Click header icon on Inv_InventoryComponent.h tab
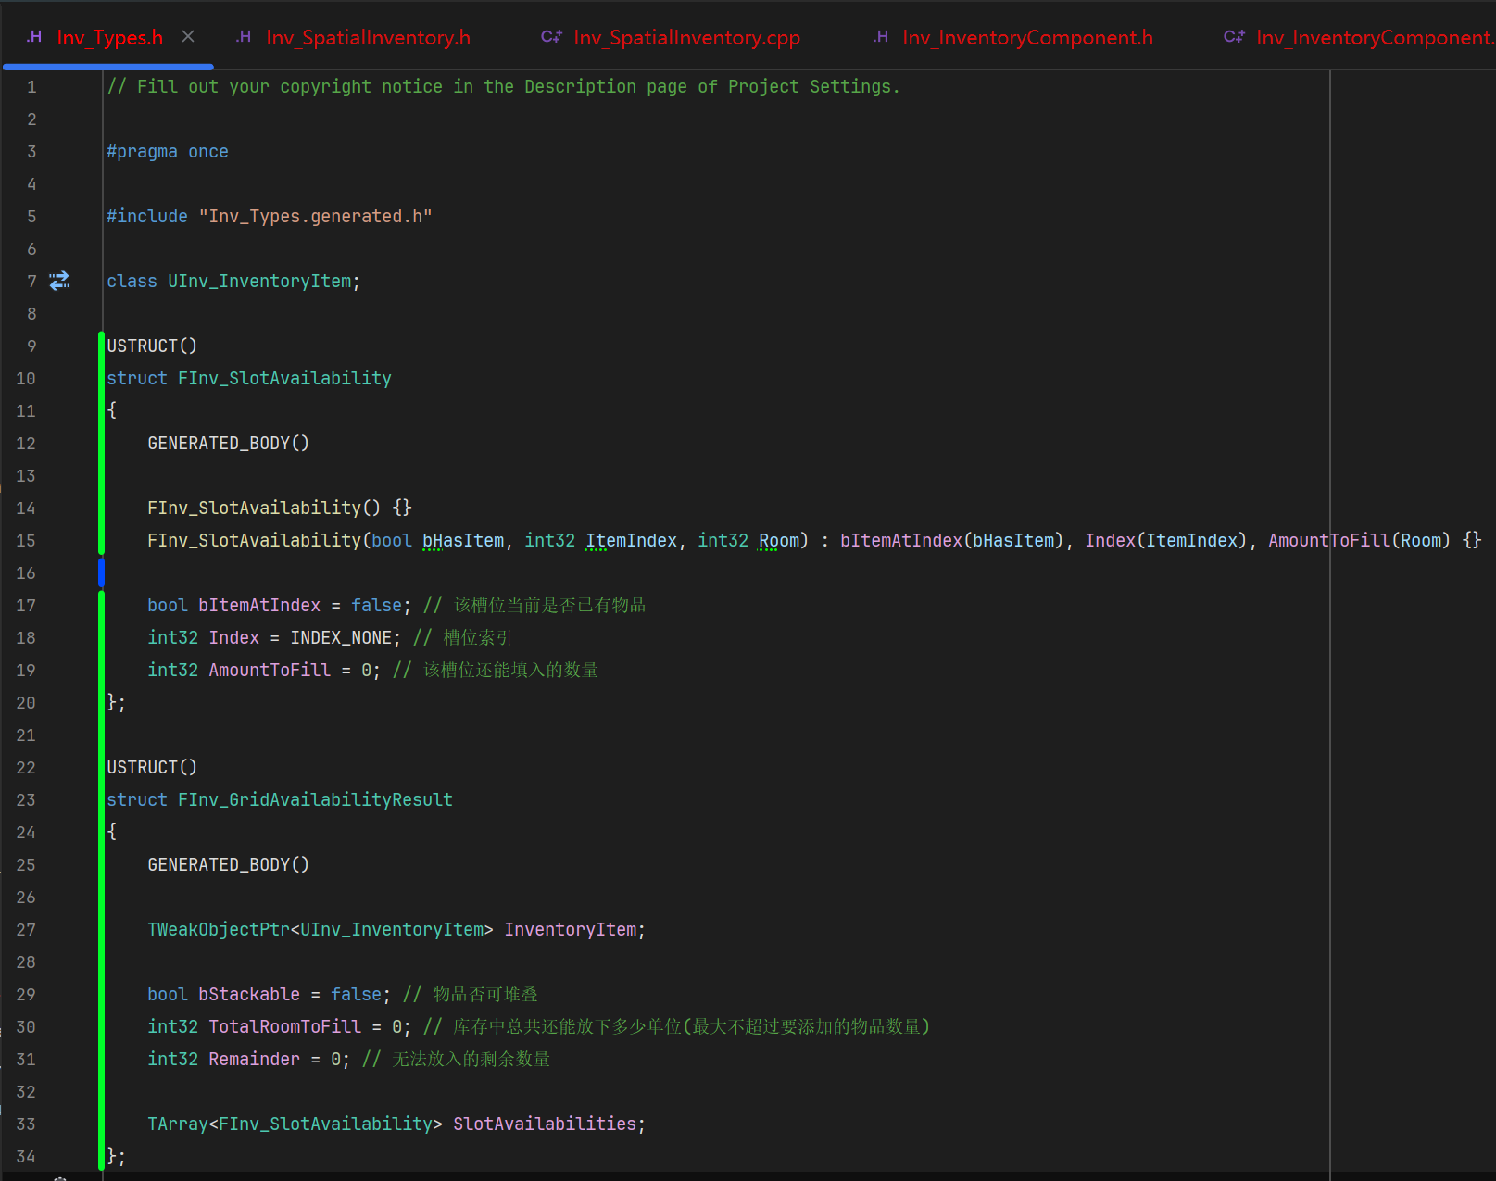Image resolution: width=1496 pixels, height=1181 pixels. 880,37
